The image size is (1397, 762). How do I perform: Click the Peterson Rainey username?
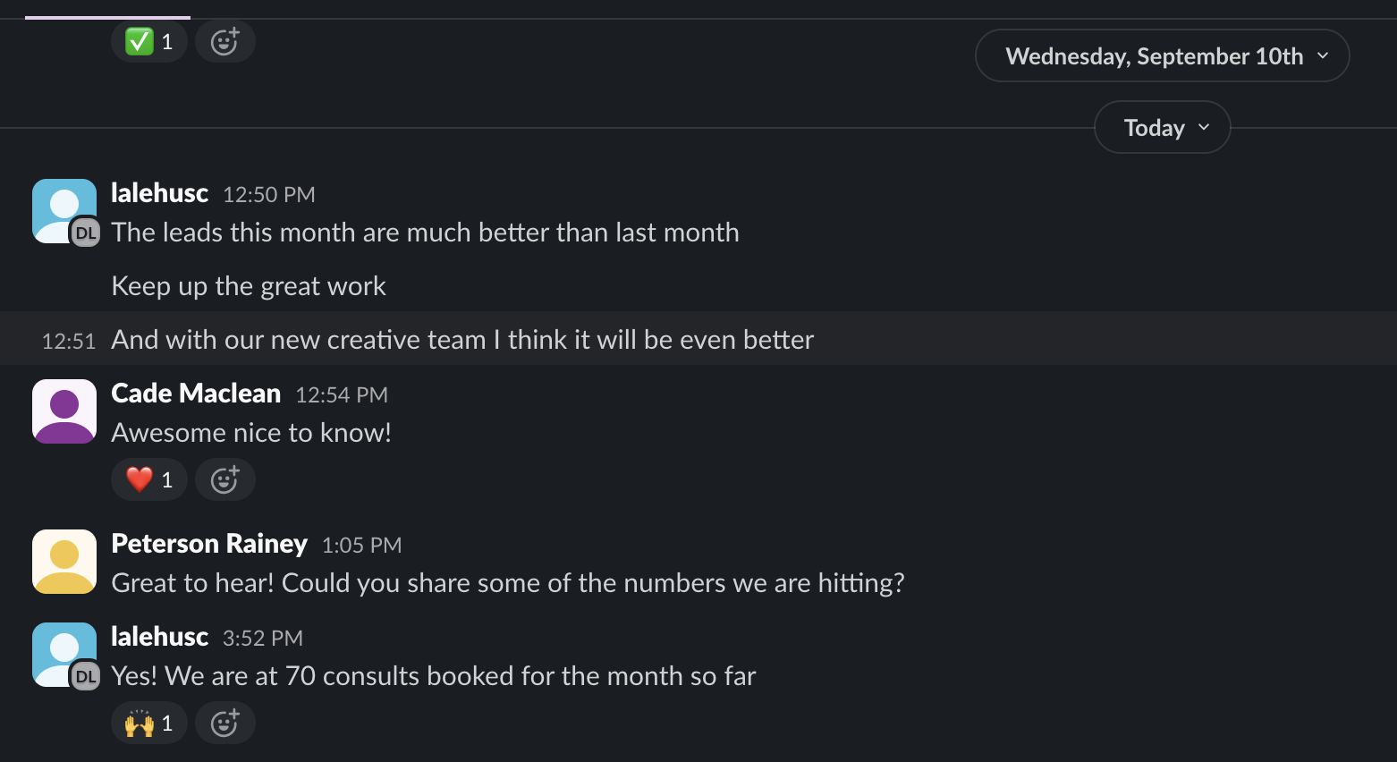tap(209, 543)
